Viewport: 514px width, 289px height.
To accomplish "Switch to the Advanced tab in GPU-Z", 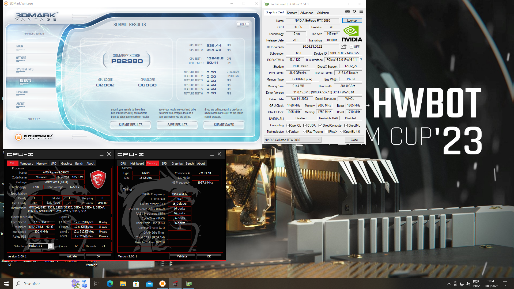I will click(307, 13).
